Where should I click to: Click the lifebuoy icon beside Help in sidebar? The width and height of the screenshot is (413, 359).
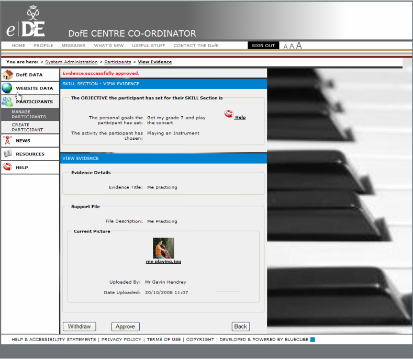click(x=7, y=167)
